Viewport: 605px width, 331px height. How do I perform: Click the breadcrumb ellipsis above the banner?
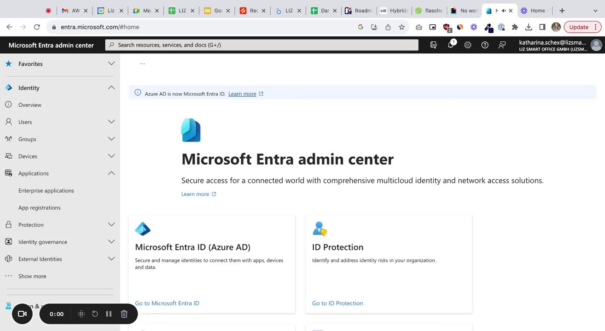(142, 64)
